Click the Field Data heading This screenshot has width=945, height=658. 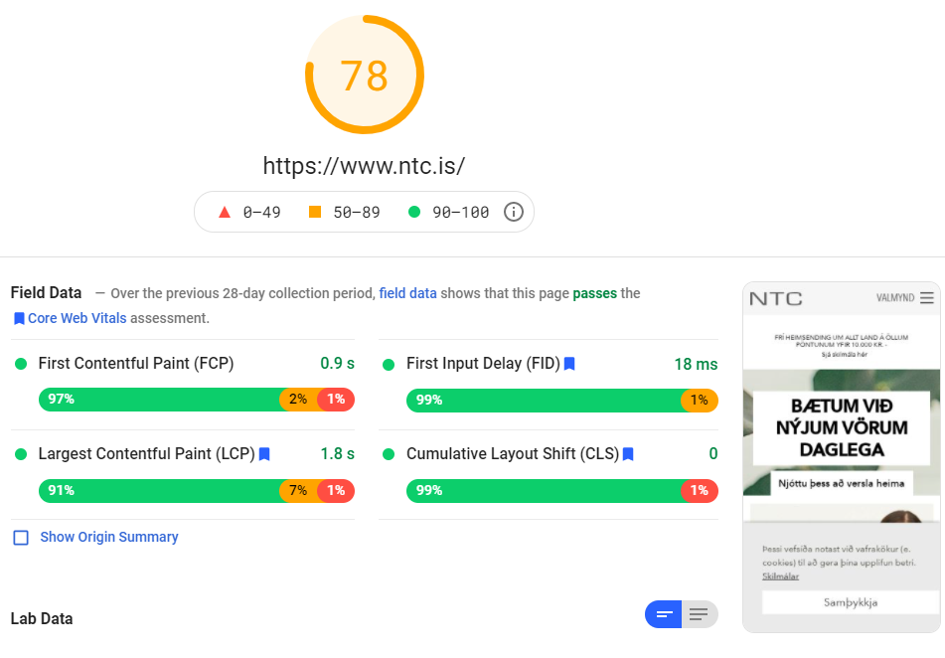[x=46, y=292]
